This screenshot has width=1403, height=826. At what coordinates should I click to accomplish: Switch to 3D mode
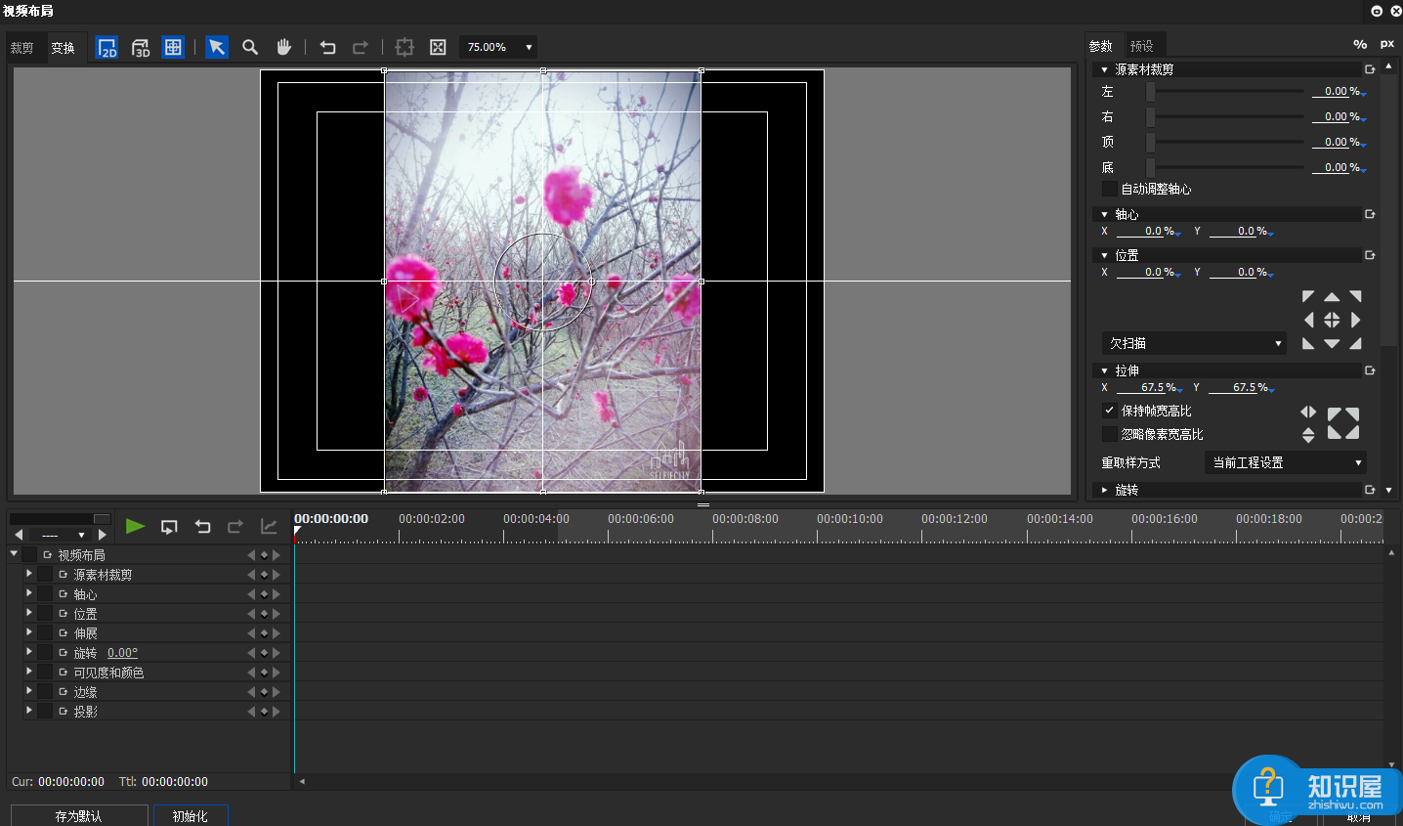point(141,47)
